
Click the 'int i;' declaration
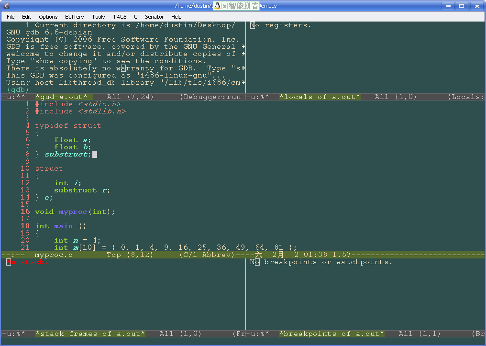(67, 183)
